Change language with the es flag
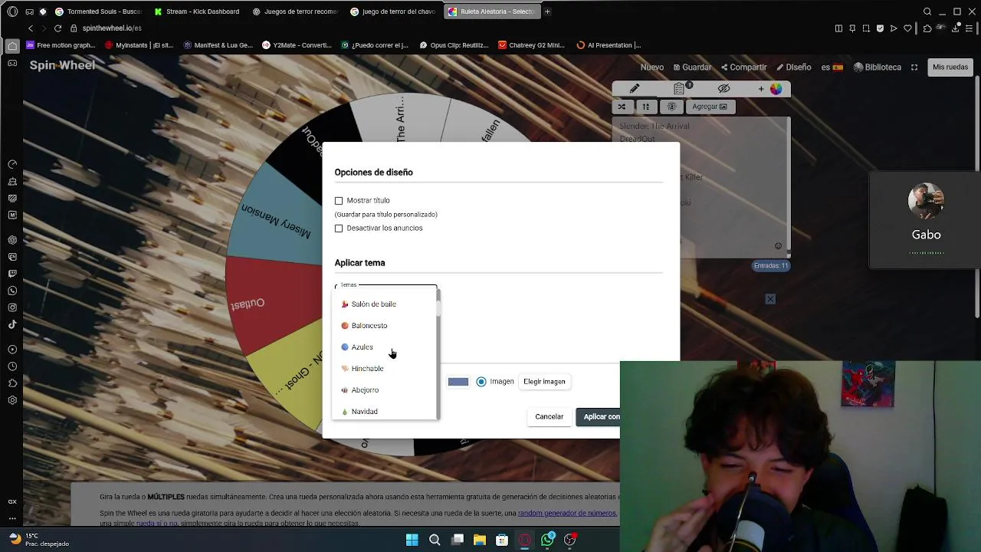The height and width of the screenshot is (552, 981). pyautogui.click(x=832, y=67)
